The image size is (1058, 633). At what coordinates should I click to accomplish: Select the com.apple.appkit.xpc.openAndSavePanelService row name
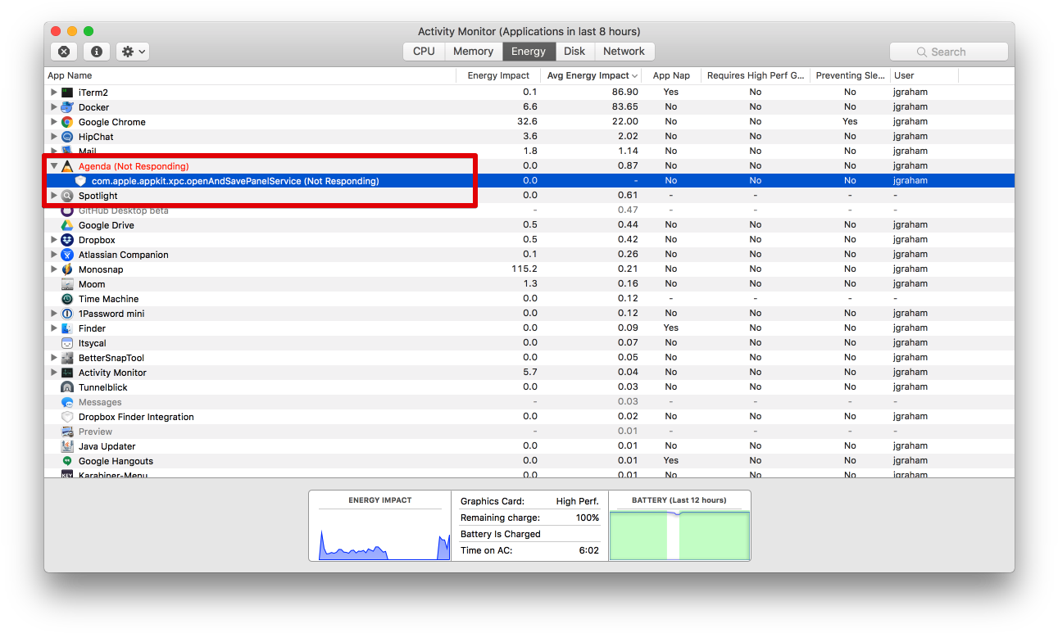point(235,181)
